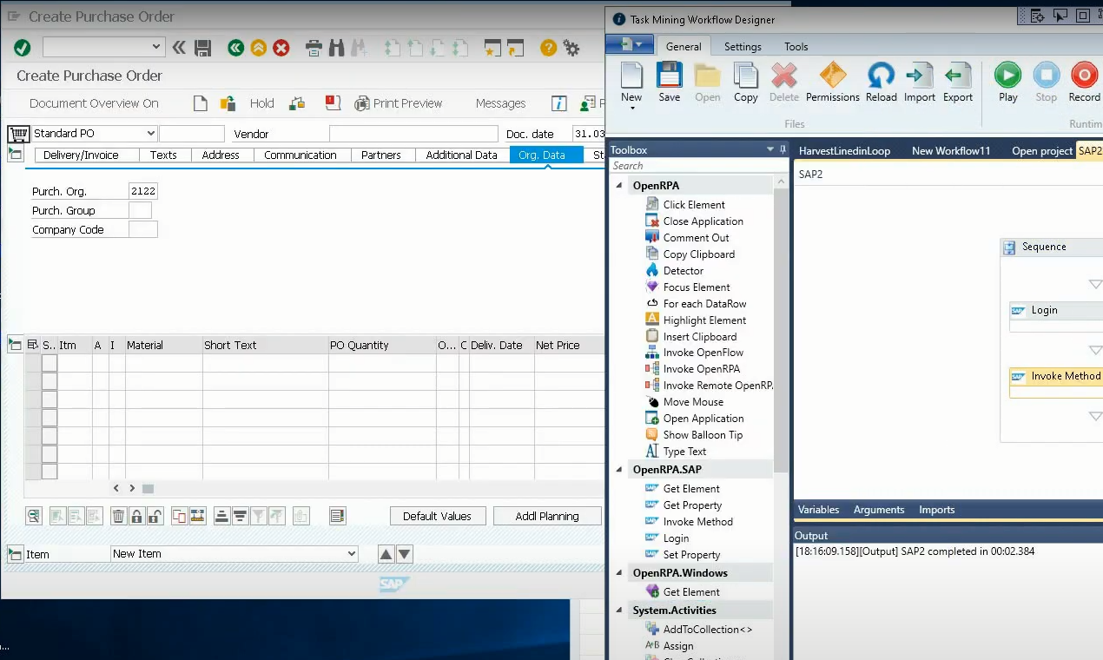Open the Tools ribbon tab
This screenshot has height=660, width=1103.
point(796,47)
